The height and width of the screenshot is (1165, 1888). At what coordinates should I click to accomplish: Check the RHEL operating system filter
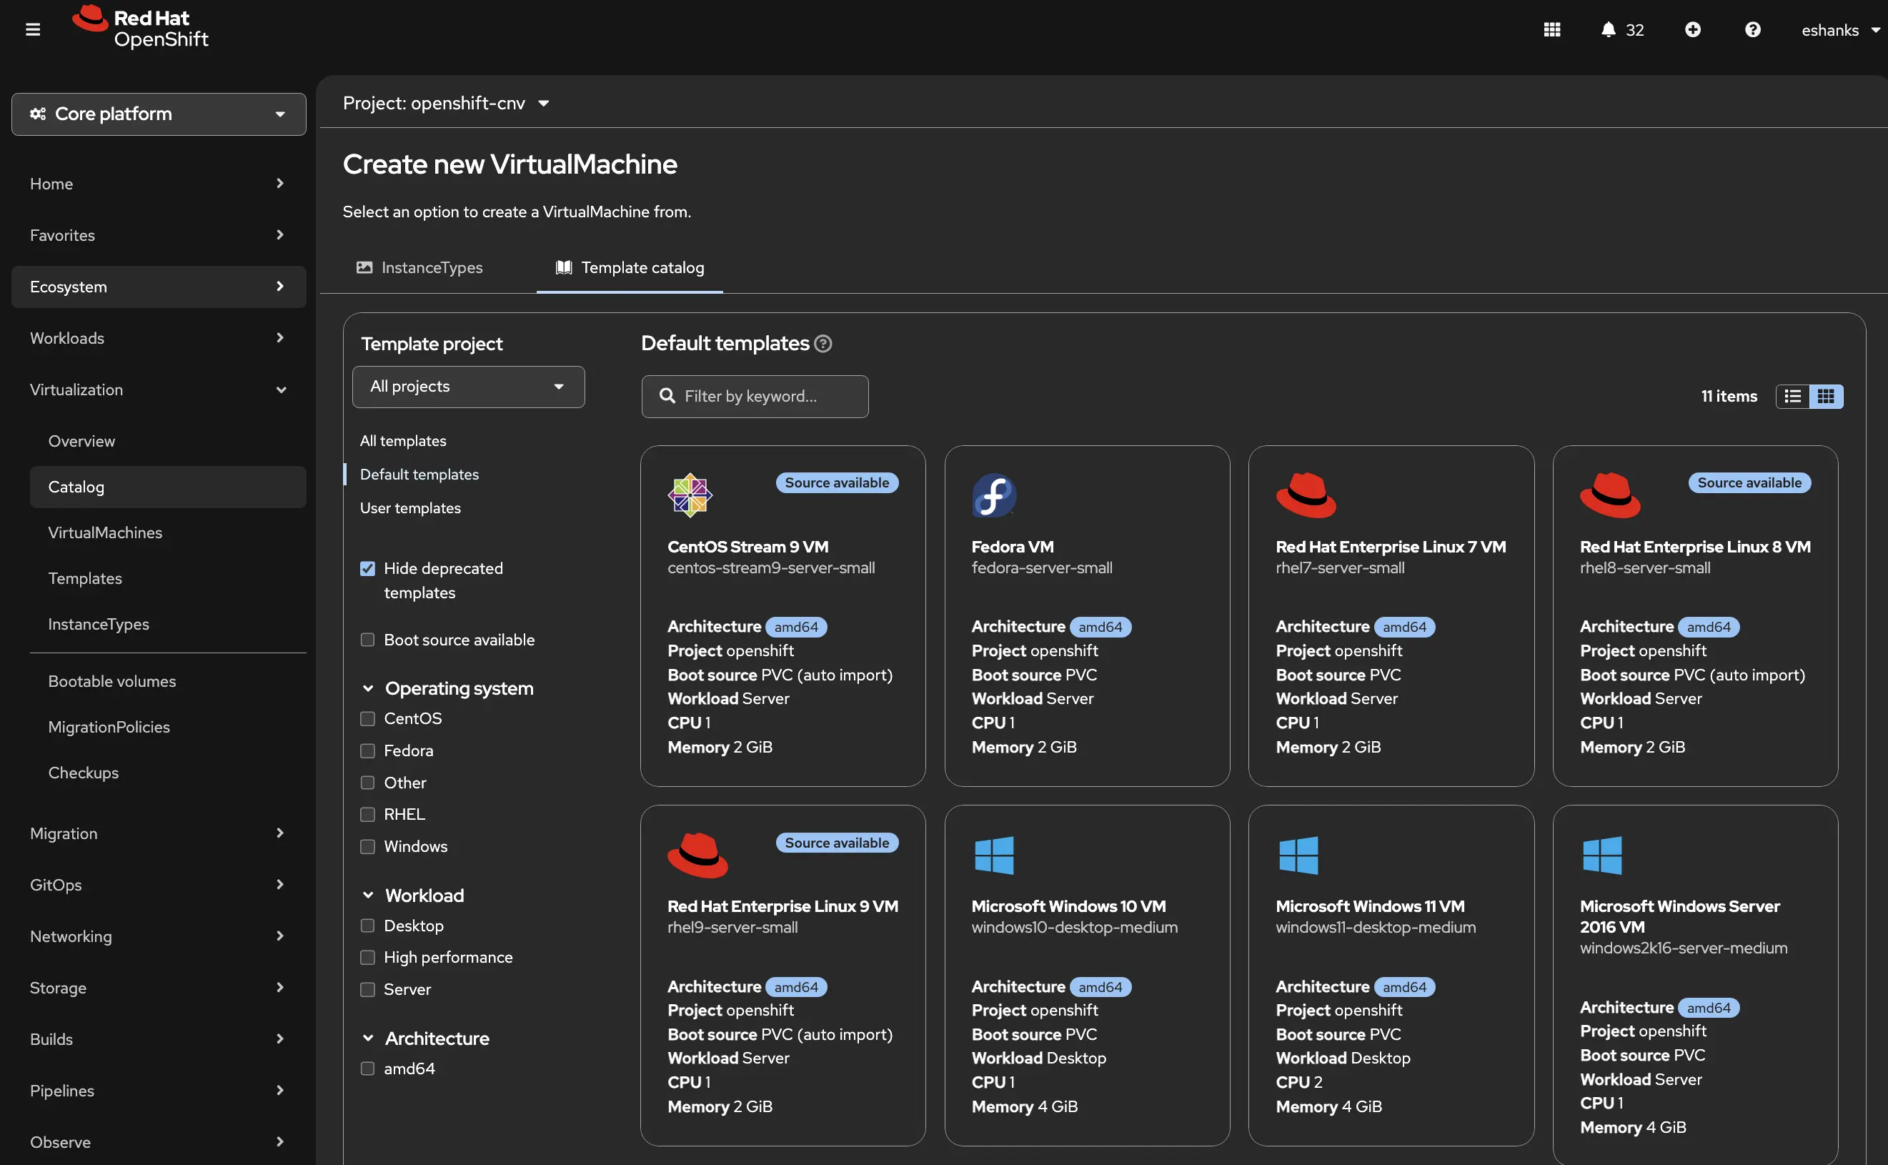click(367, 814)
